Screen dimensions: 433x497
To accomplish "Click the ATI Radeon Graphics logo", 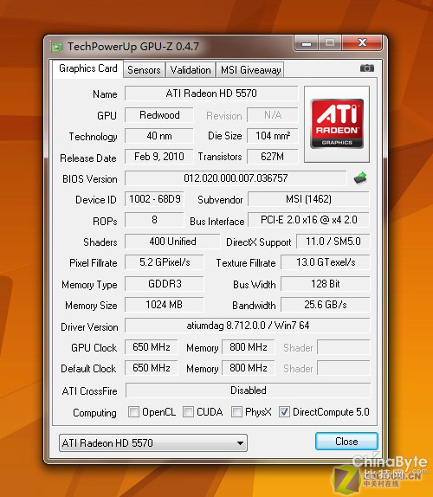I will click(x=337, y=124).
